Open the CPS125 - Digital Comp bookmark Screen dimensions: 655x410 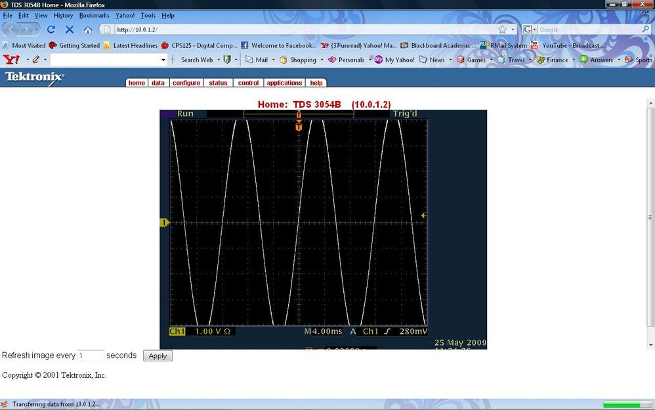tap(199, 45)
